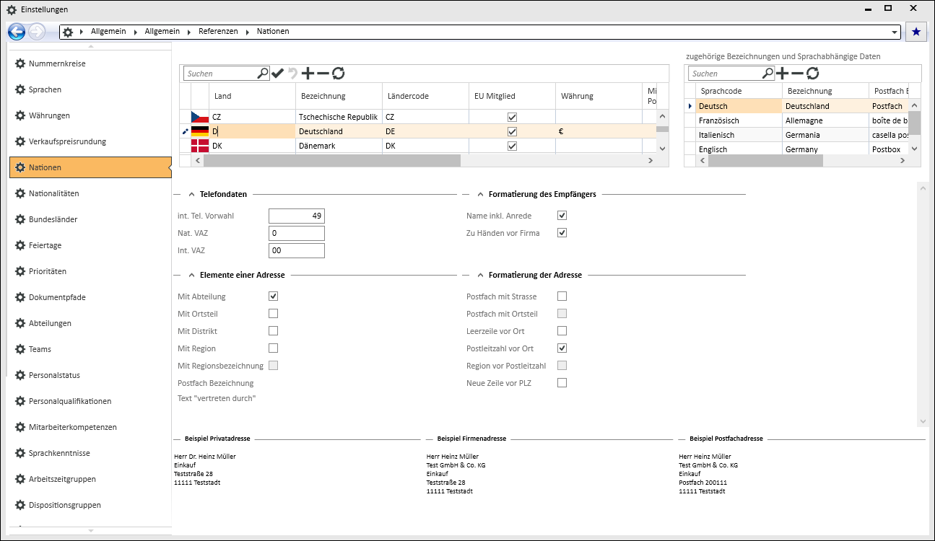The image size is (935, 541).
Task: Open the Bundesländer page
Action: point(90,219)
